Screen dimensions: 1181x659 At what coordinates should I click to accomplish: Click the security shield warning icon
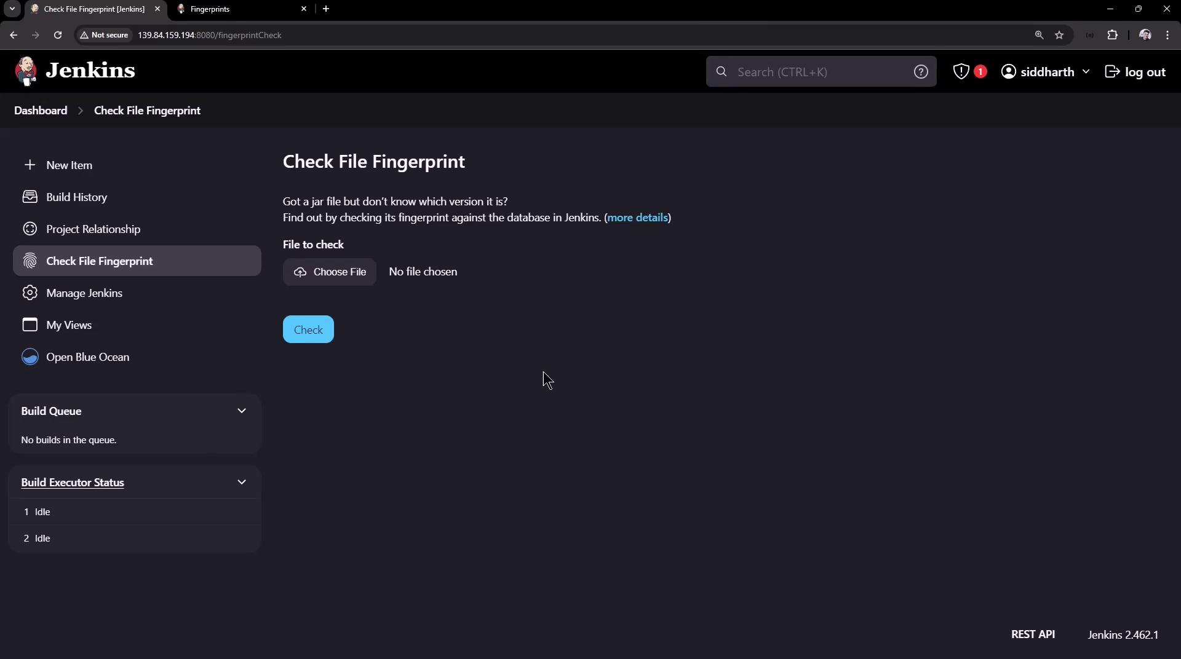coord(961,71)
